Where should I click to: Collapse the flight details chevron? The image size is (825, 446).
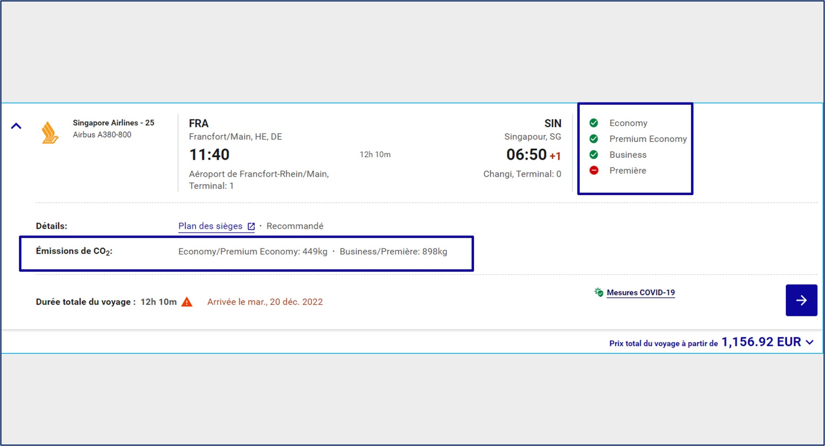pos(16,126)
